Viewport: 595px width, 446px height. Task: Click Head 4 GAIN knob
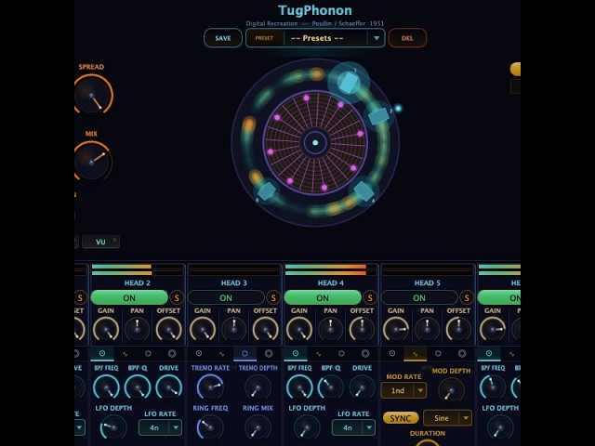point(299,329)
